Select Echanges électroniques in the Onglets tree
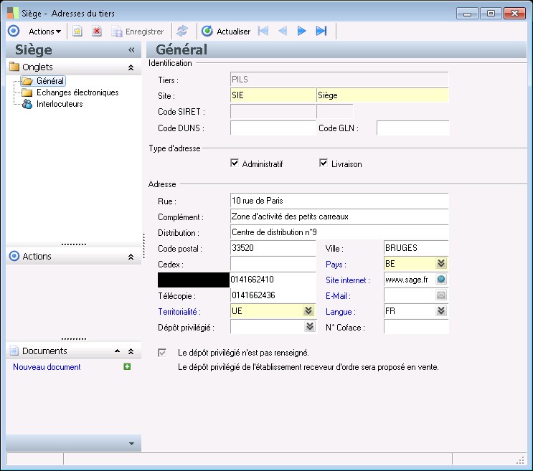The height and width of the screenshot is (471, 533). click(x=77, y=92)
